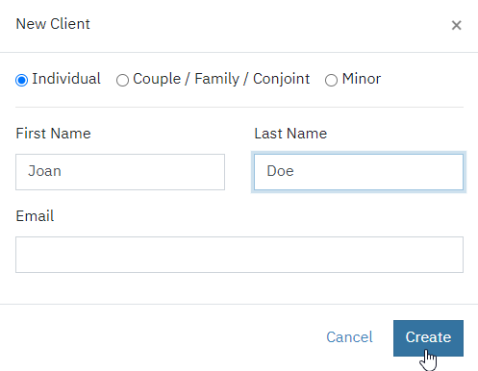Screen dimensions: 478x371
Task: Focus the Last Name input field
Action: coord(359,172)
